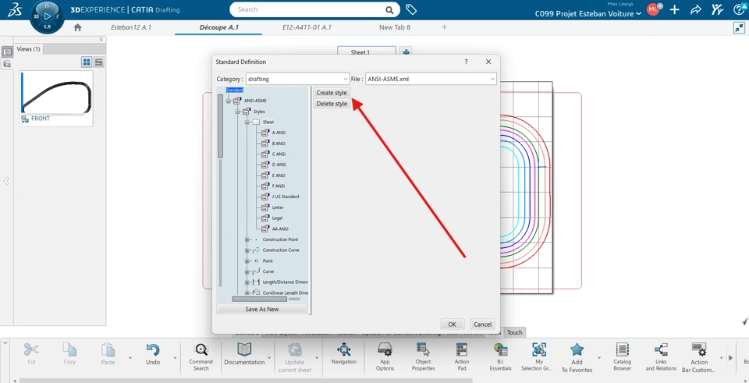Click the Navigation tool

click(344, 354)
